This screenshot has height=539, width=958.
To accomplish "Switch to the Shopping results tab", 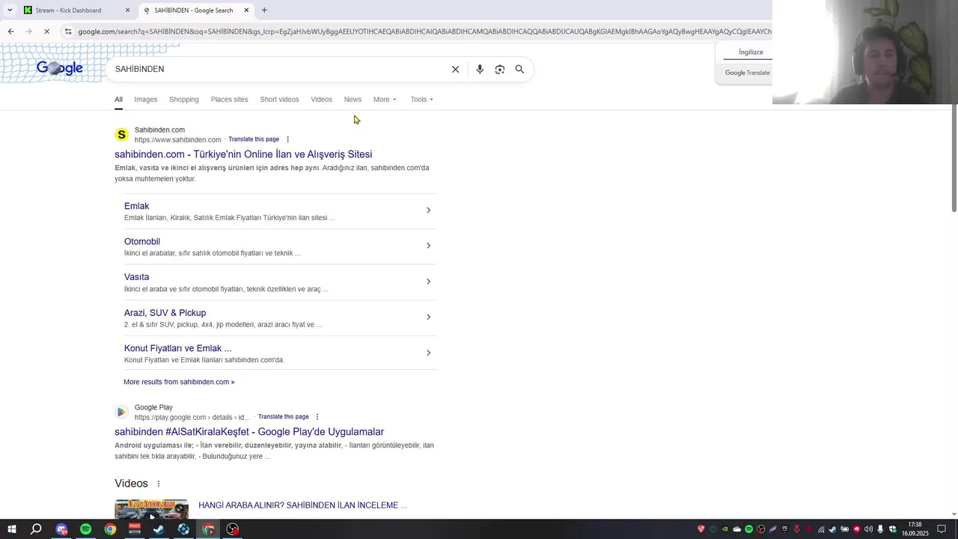I will click(x=184, y=100).
